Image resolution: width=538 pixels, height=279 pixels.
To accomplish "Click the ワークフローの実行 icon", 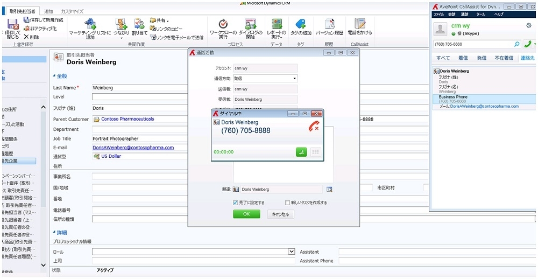I will click(223, 24).
